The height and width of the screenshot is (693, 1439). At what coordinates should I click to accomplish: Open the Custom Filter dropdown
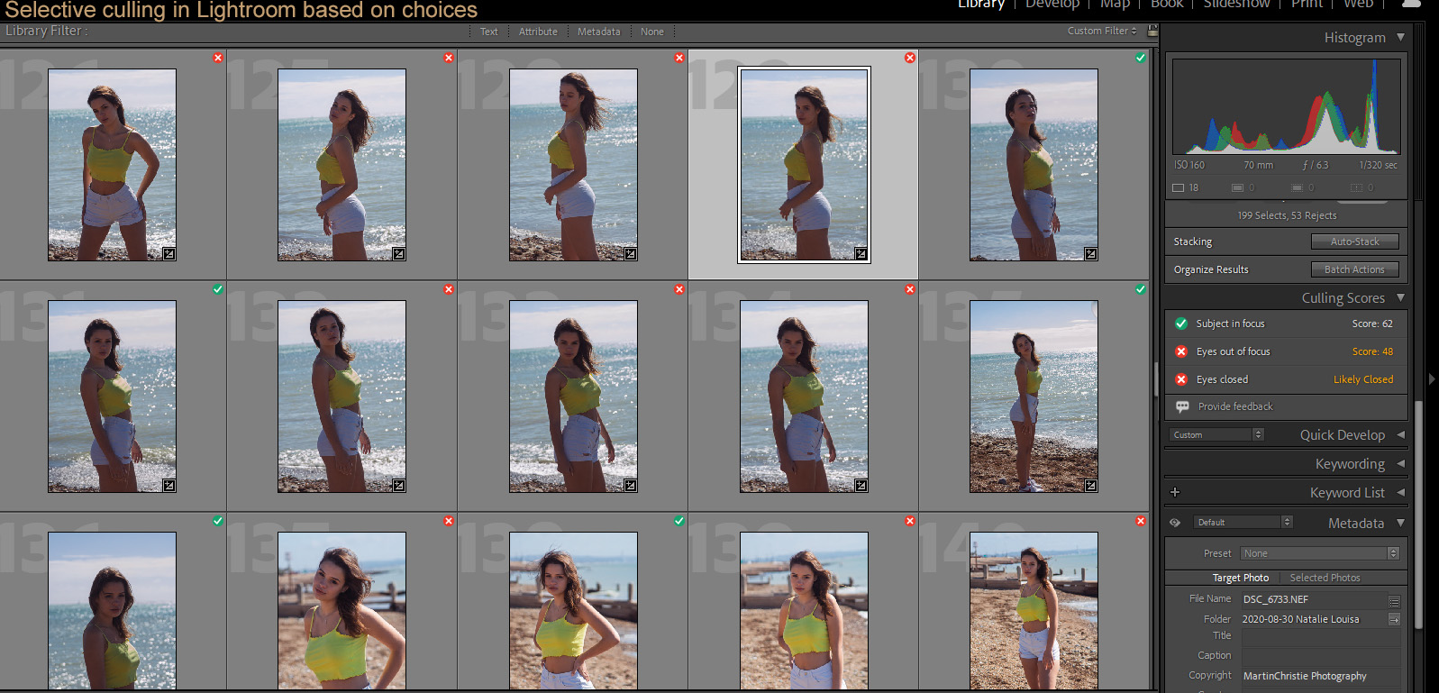click(x=1101, y=31)
